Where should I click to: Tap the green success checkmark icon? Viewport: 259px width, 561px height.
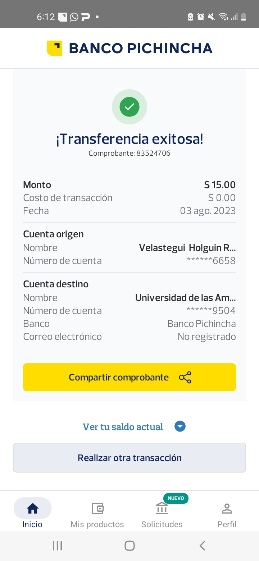pos(129,107)
